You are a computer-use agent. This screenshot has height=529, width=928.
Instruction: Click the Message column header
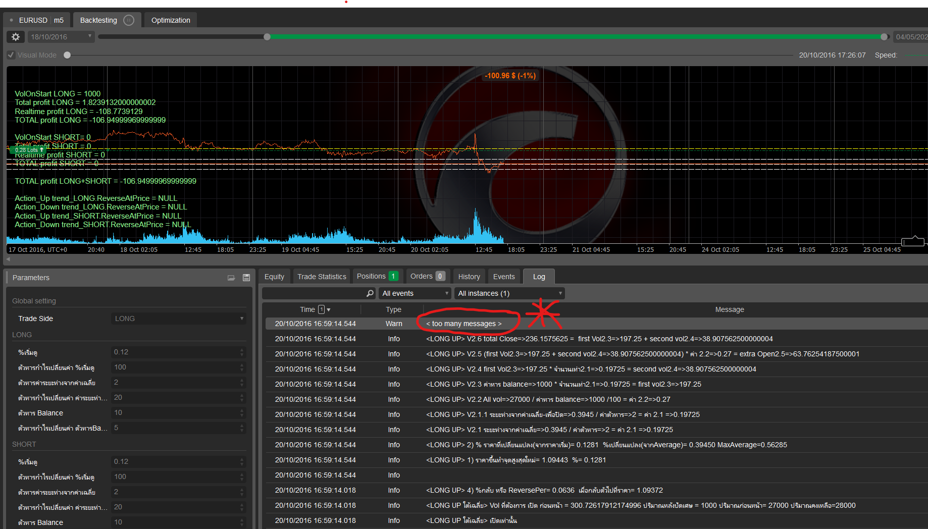tap(729, 309)
